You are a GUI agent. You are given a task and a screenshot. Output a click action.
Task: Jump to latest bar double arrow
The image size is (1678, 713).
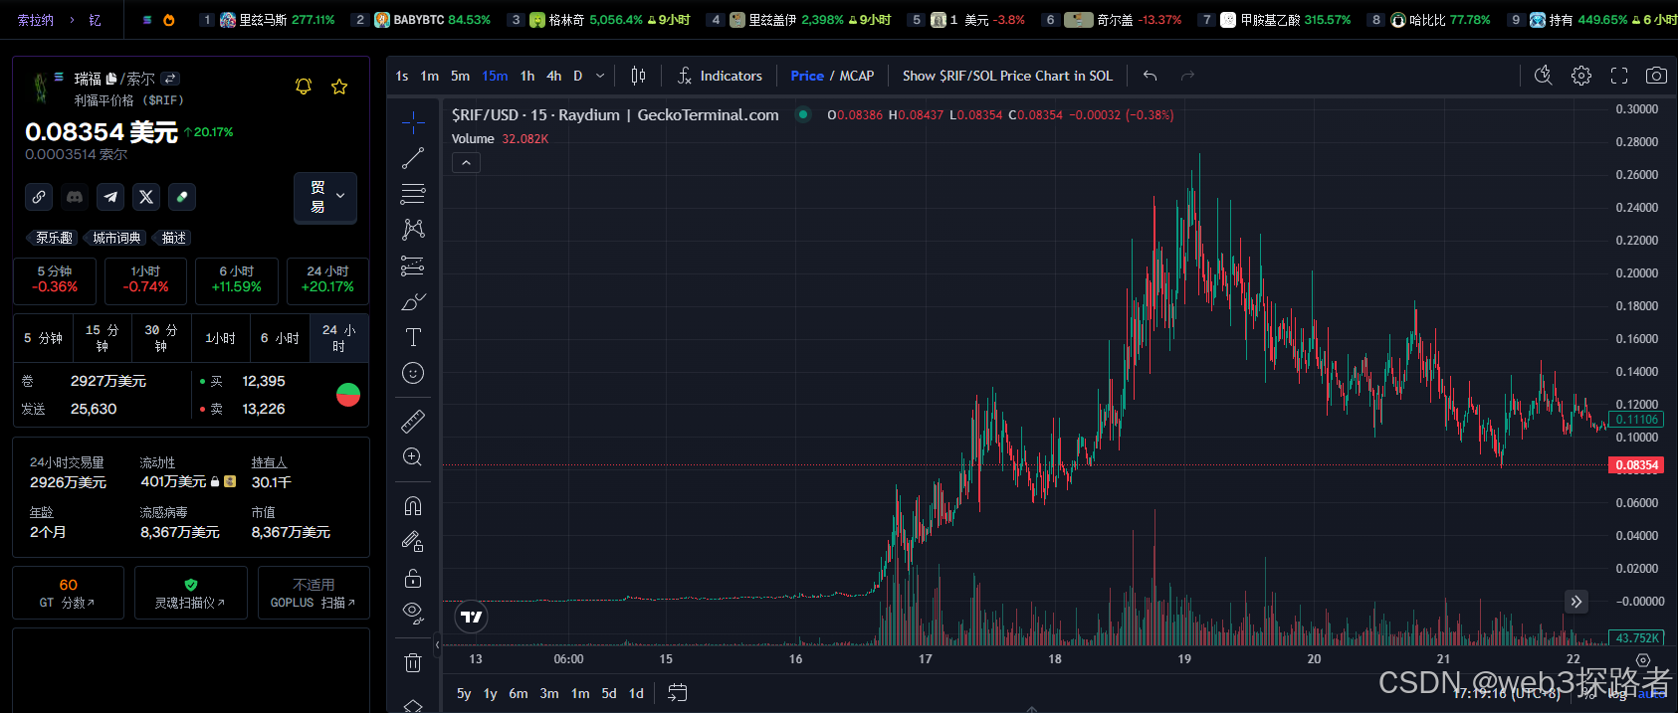(1575, 602)
